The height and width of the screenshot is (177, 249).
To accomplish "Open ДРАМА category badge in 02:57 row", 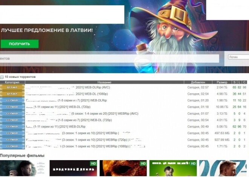I will [12, 87].
